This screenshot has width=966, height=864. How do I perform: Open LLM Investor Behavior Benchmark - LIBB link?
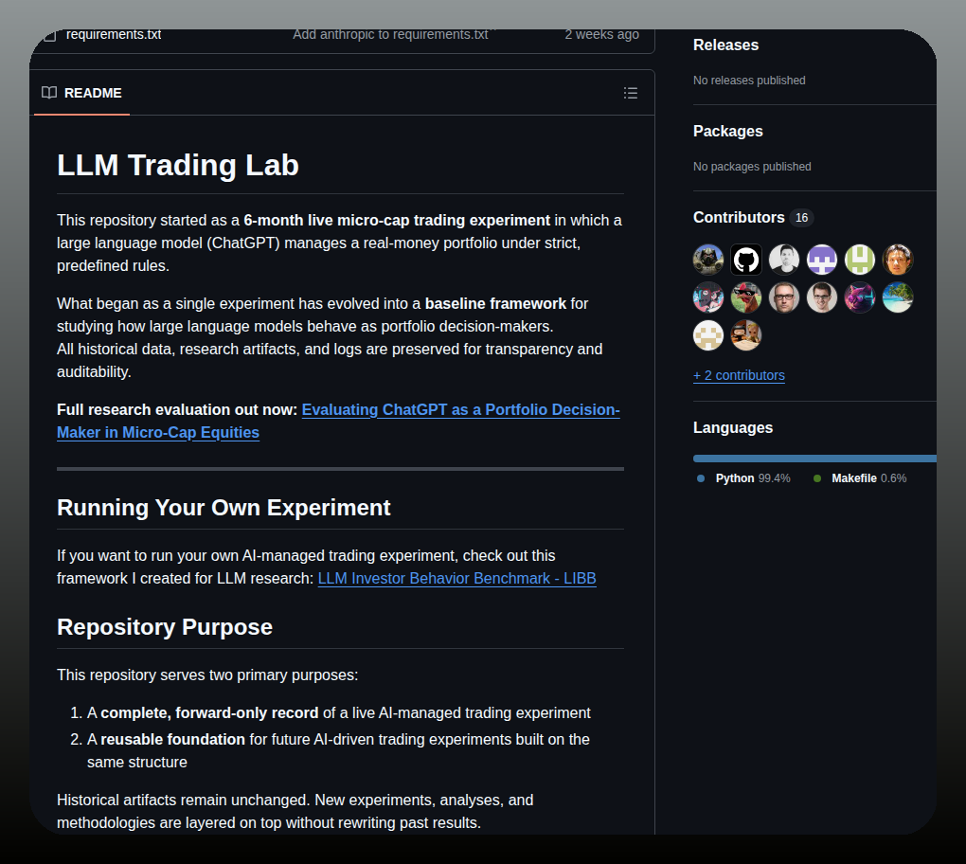[x=457, y=579]
